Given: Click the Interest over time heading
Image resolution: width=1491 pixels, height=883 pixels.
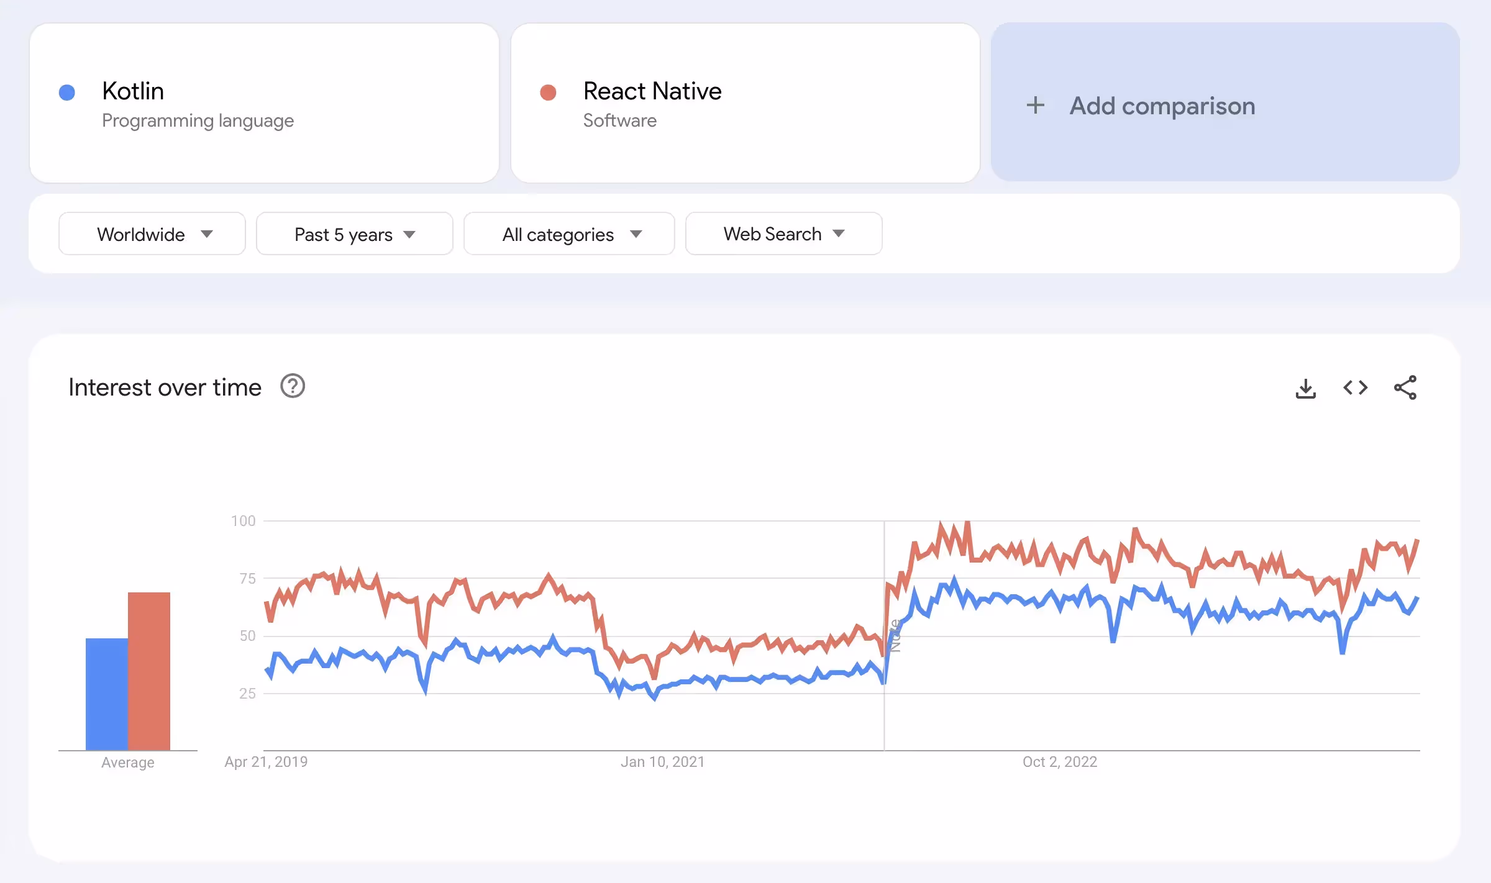Looking at the screenshot, I should [x=165, y=387].
